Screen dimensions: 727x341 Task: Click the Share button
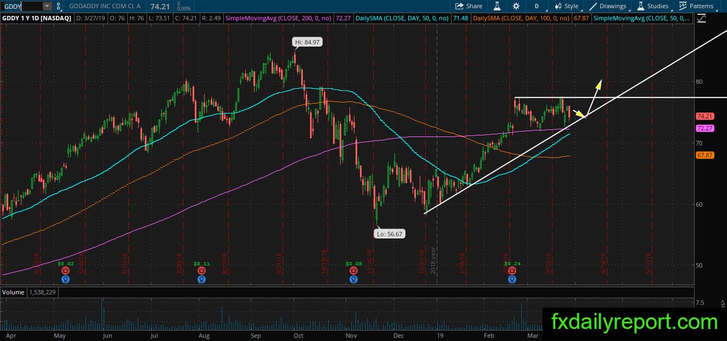pyautogui.click(x=469, y=6)
